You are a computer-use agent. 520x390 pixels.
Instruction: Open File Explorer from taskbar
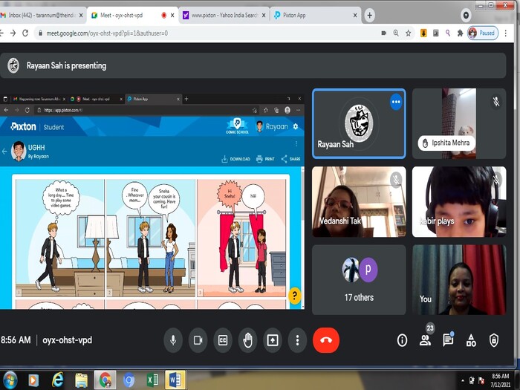click(81, 380)
